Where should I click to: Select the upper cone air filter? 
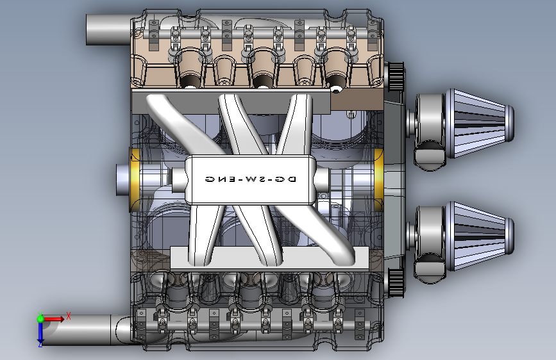point(480,124)
